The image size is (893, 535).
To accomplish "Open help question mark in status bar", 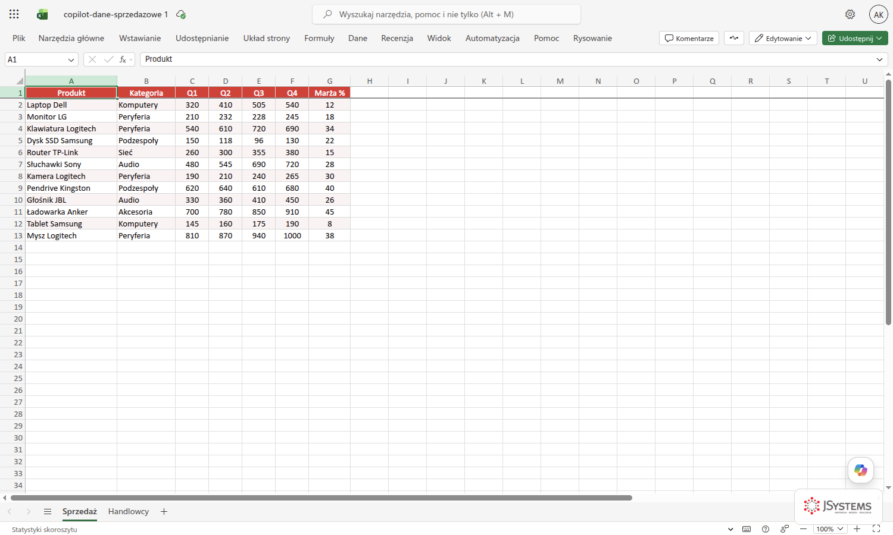I will [766, 529].
